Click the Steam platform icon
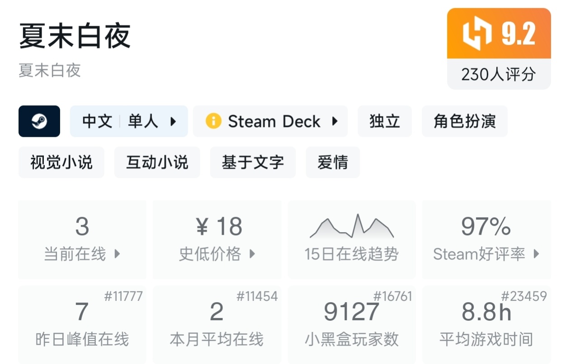This screenshot has width=570, height=364. click(x=39, y=121)
